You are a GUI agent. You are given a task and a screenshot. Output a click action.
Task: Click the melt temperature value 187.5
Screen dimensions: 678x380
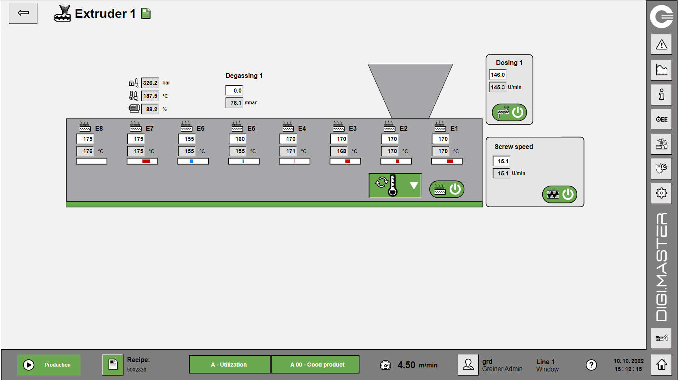(150, 96)
